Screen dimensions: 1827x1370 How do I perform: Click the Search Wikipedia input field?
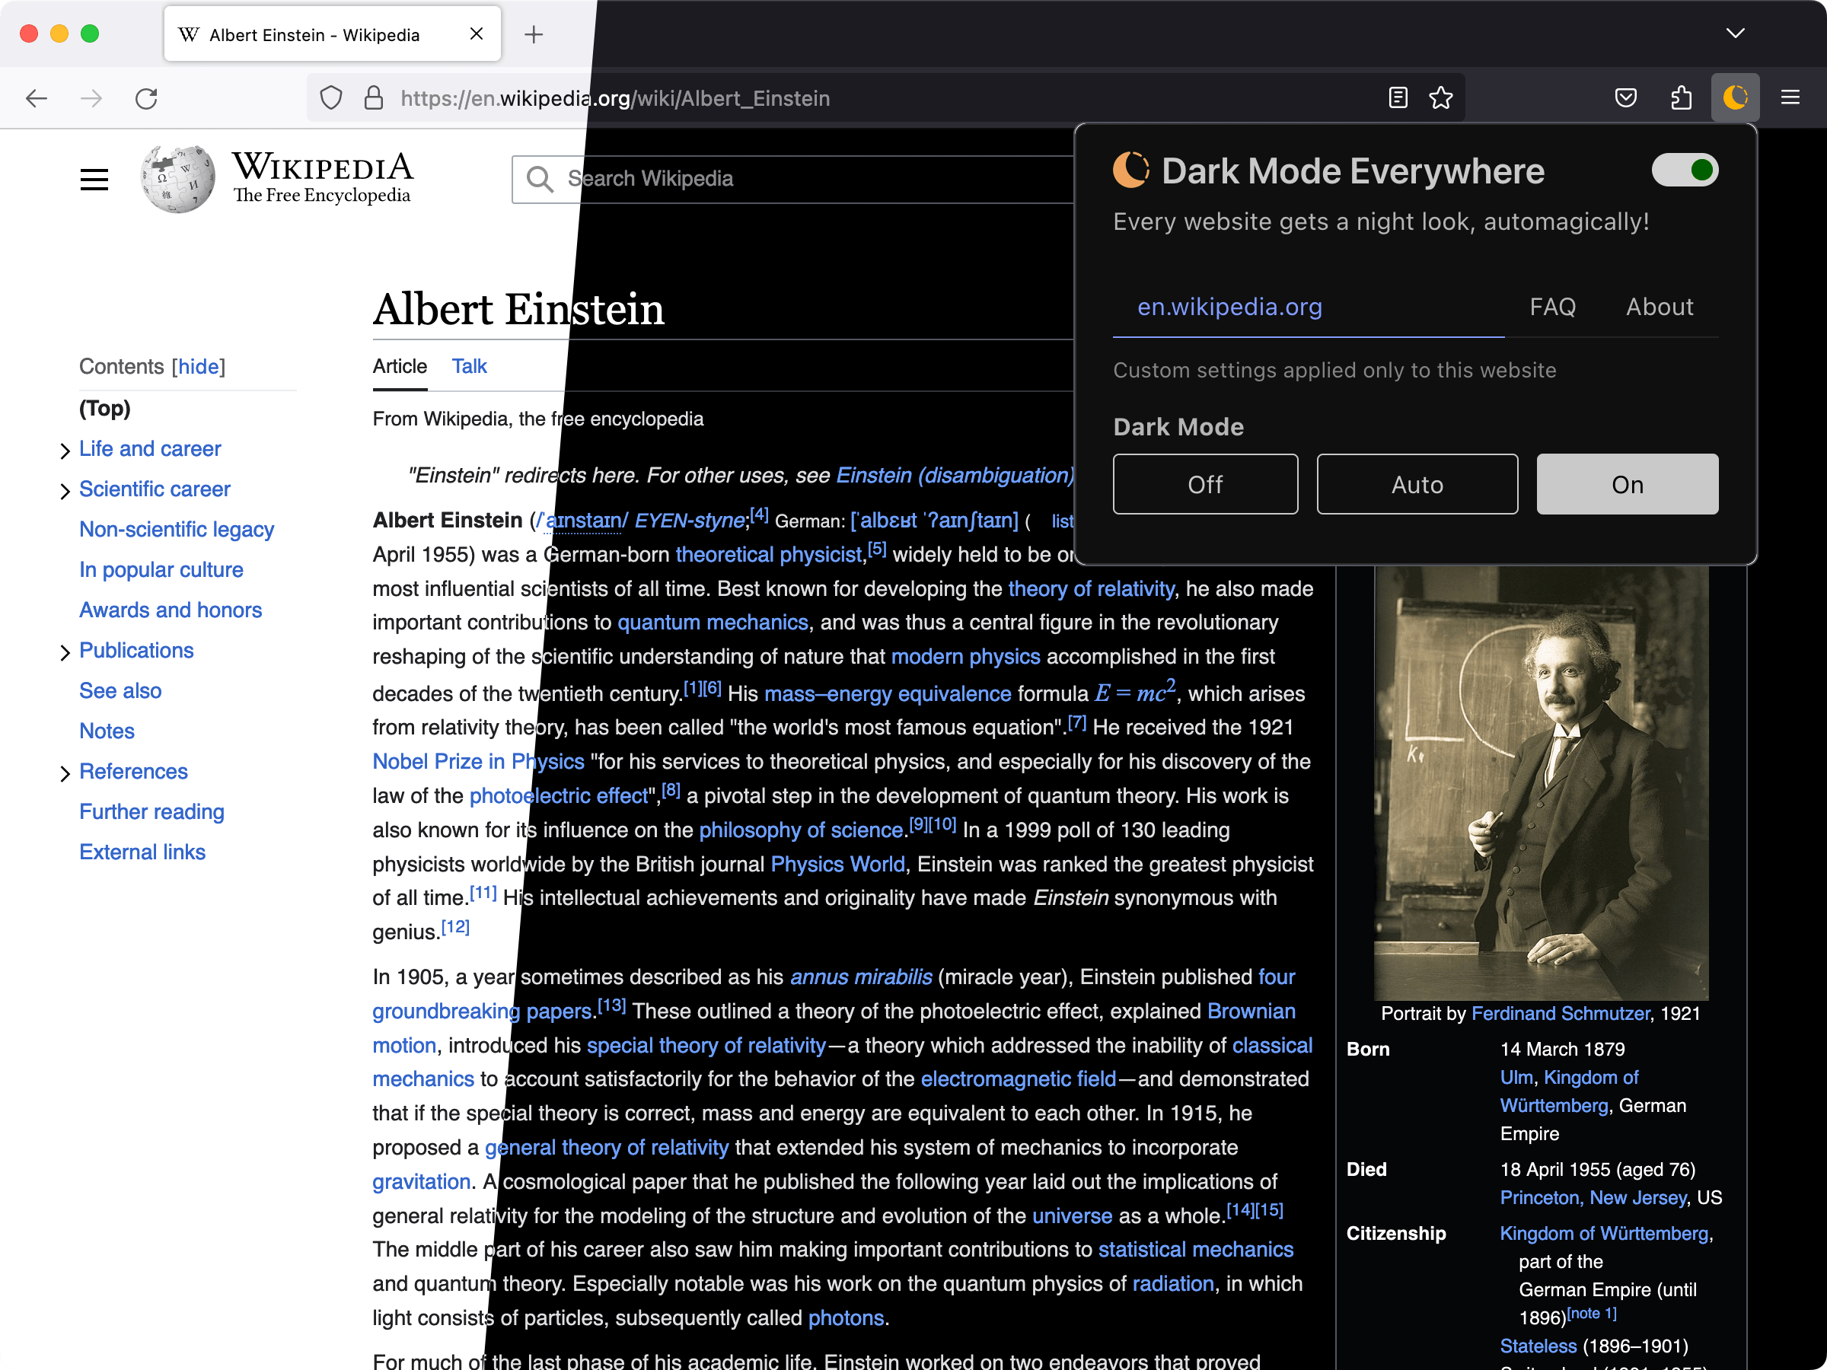tap(793, 179)
